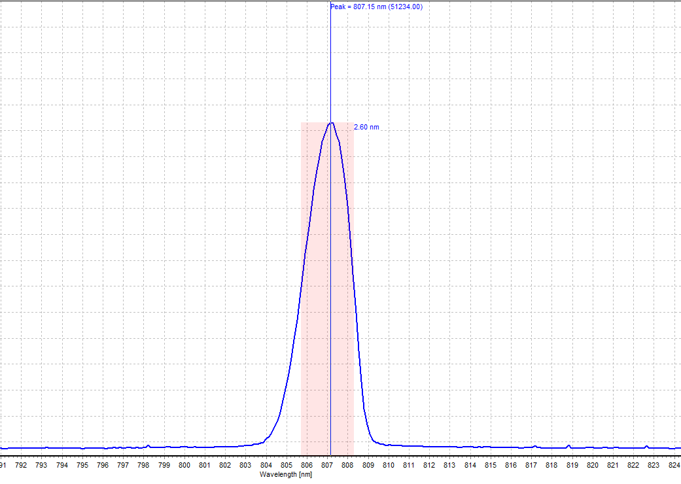The width and height of the screenshot is (681, 484).
Task: Click the 796 wavelength tick label
Action: [x=103, y=465]
